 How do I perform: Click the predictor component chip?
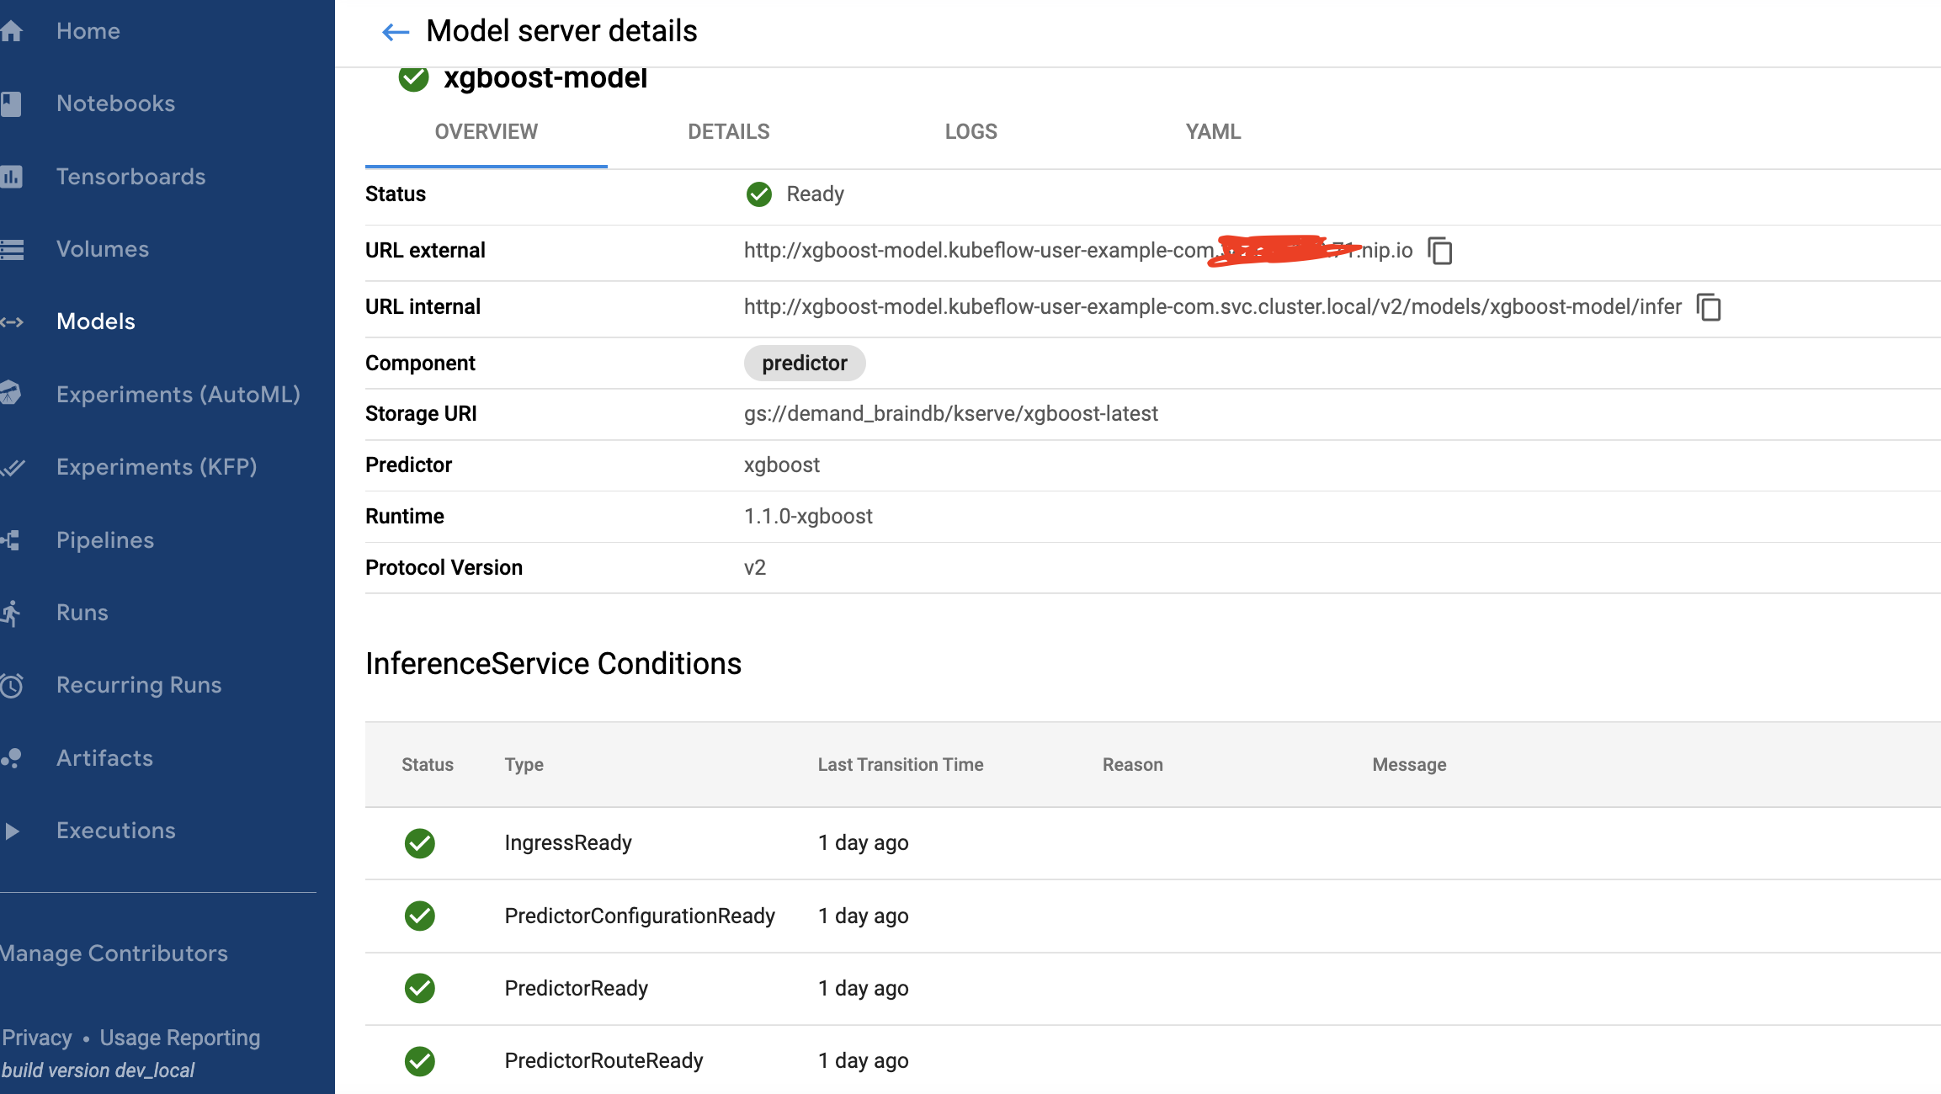point(804,364)
